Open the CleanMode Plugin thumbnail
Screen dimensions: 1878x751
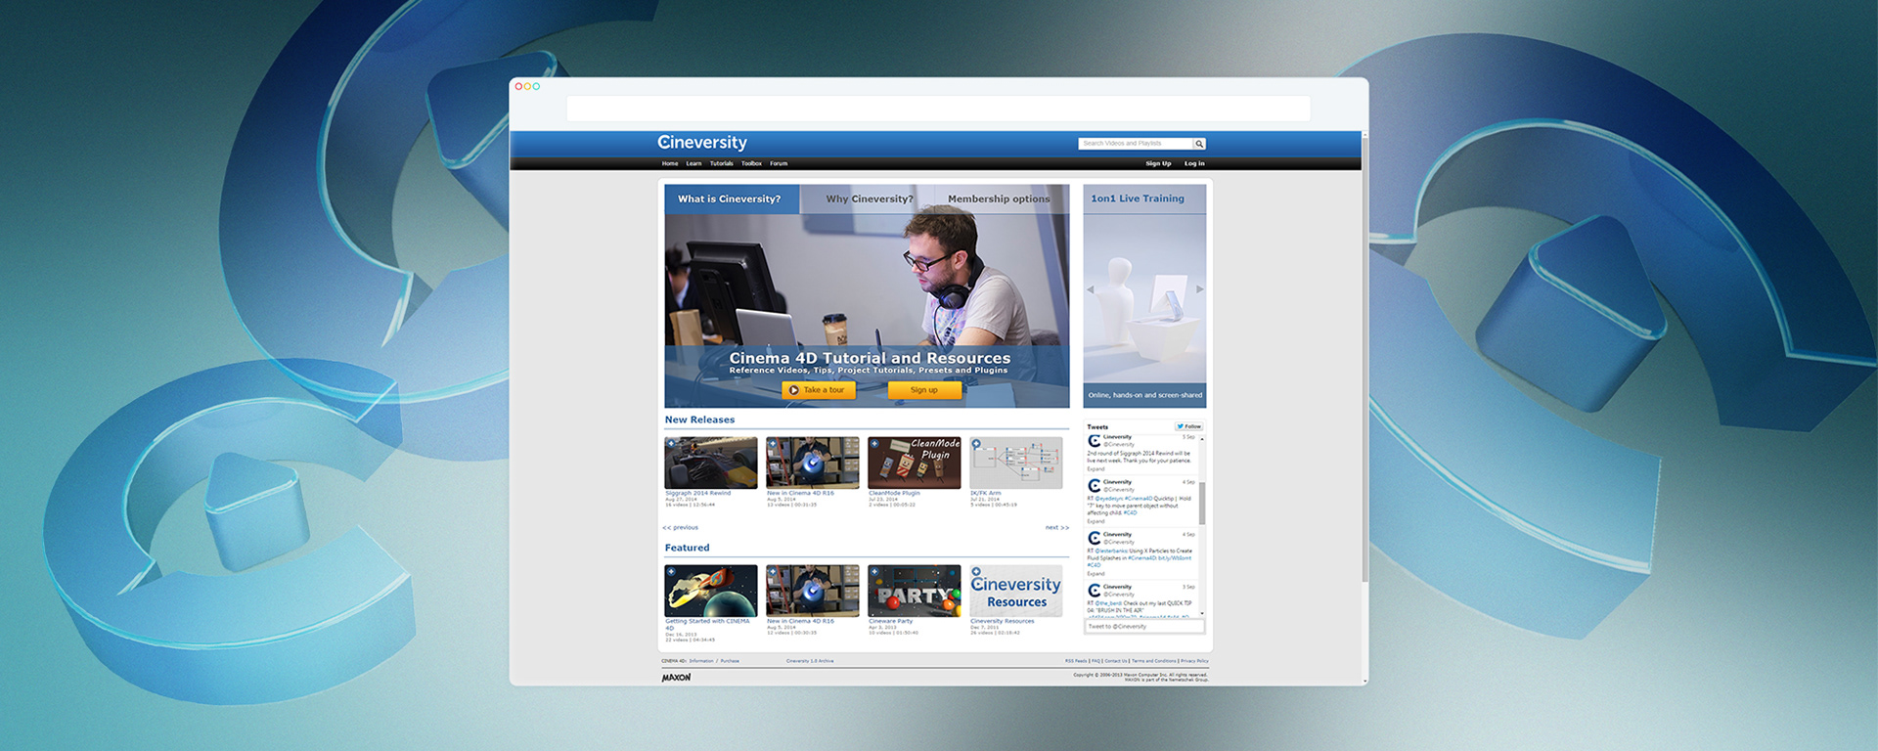pyautogui.click(x=915, y=464)
